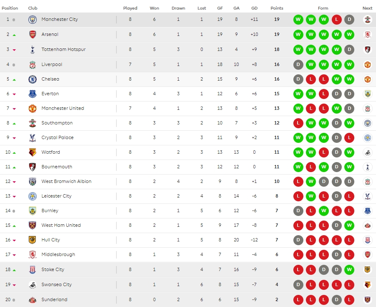Click Sunderland's next opponent badge
The width and height of the screenshot is (376, 307).
[x=367, y=300]
